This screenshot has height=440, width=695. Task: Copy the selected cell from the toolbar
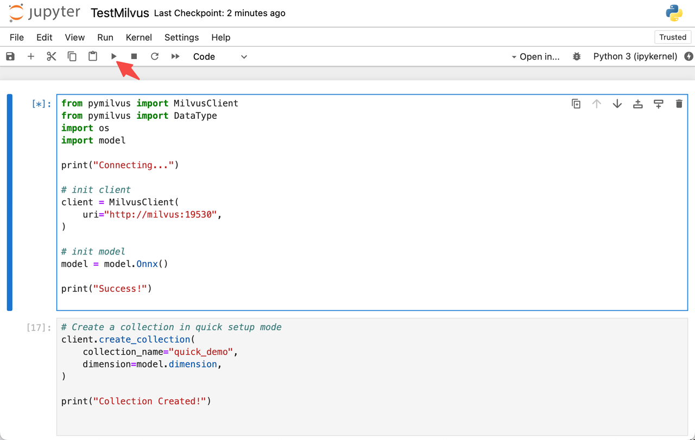(72, 56)
